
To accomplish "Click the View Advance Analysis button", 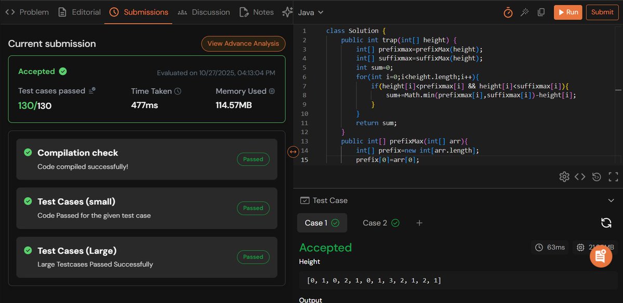I will 243,44.
